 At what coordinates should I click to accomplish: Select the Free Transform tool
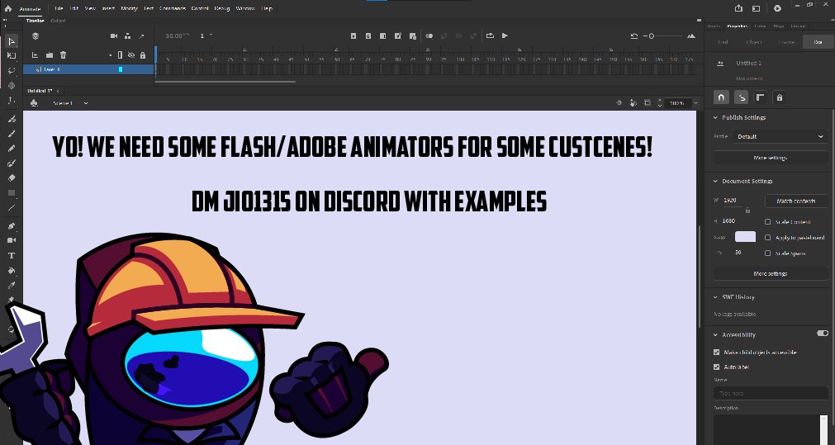(12, 55)
